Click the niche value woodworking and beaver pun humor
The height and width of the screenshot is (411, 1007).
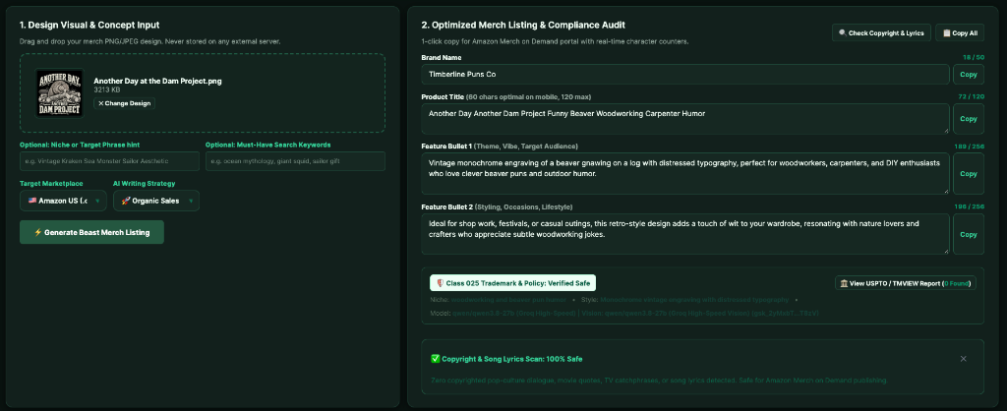(508, 300)
